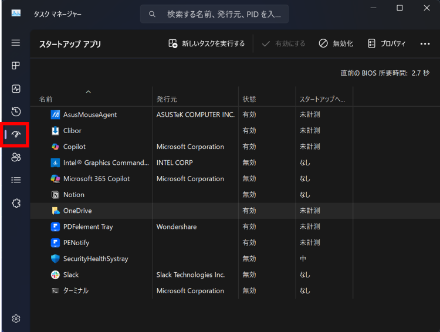
Task: Open Task Manager settings gear
Action: [16, 319]
